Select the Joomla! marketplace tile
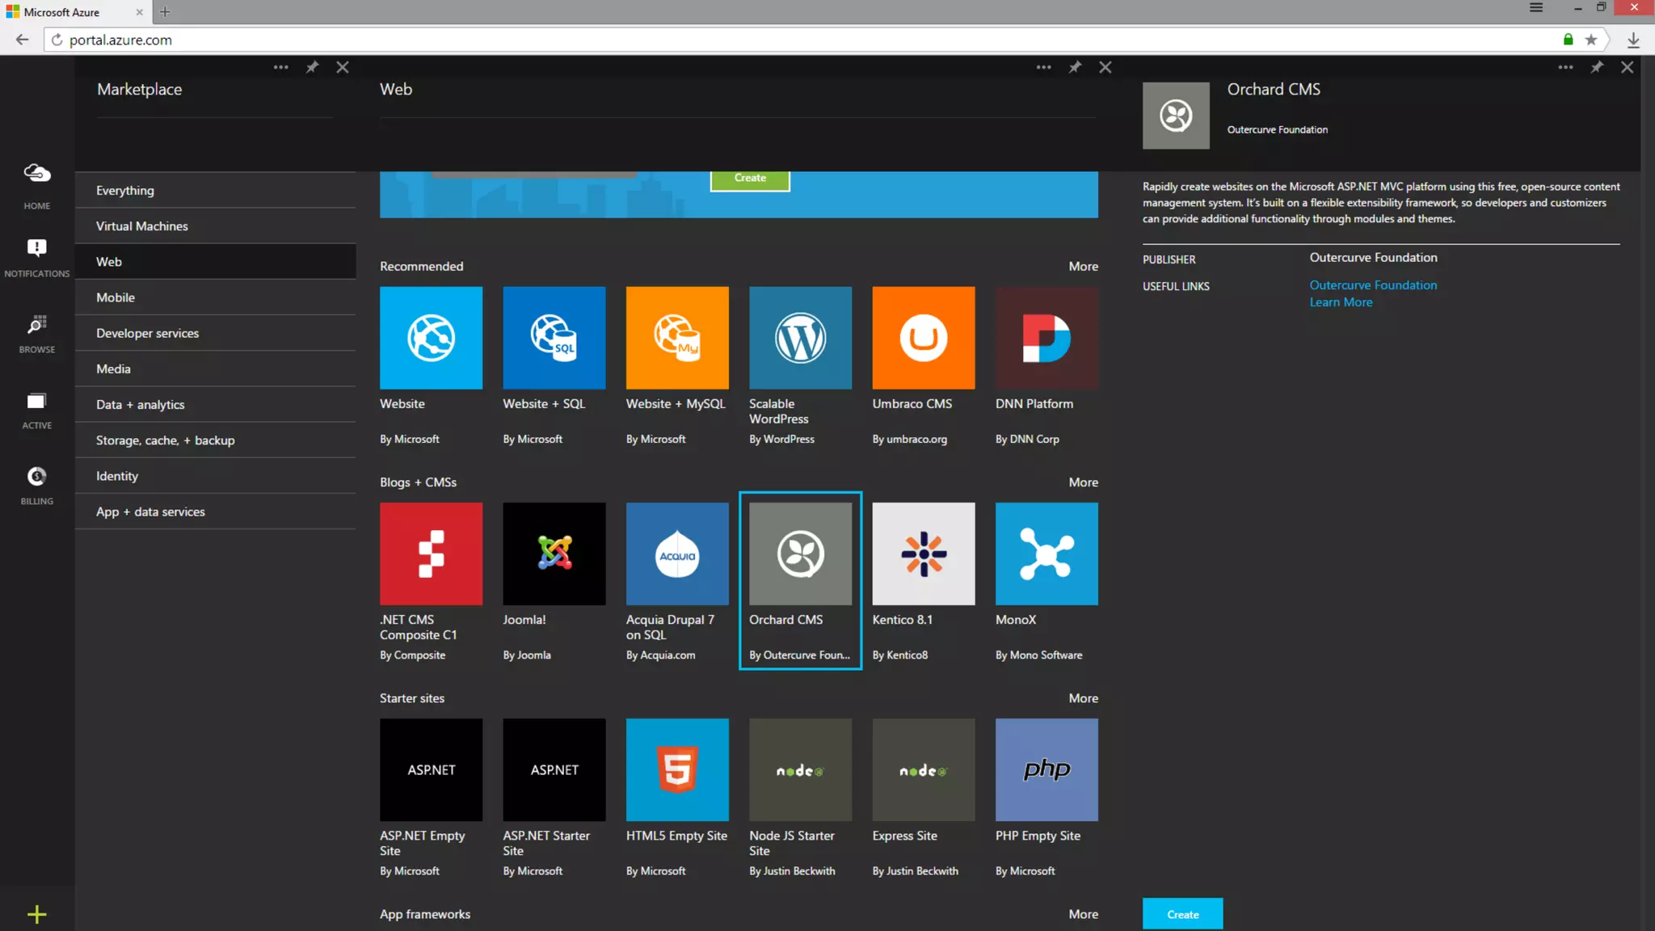The width and height of the screenshot is (1655, 931). coord(554,554)
